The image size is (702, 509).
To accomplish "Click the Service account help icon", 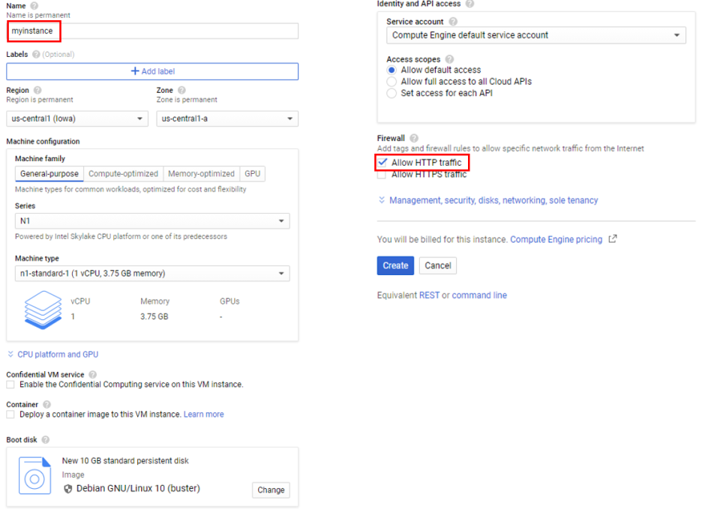I will (453, 22).
